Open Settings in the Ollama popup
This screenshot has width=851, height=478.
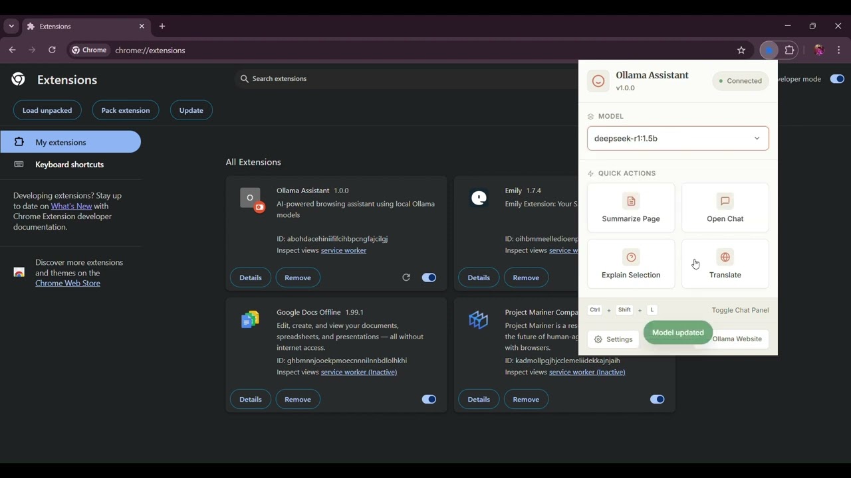614,339
